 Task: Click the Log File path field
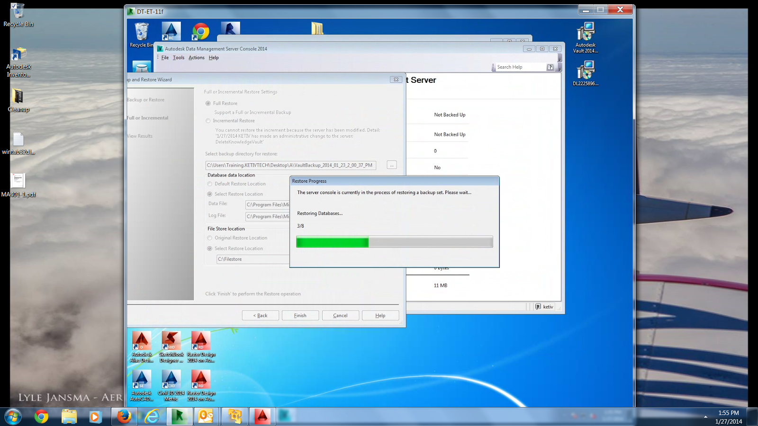click(x=267, y=216)
